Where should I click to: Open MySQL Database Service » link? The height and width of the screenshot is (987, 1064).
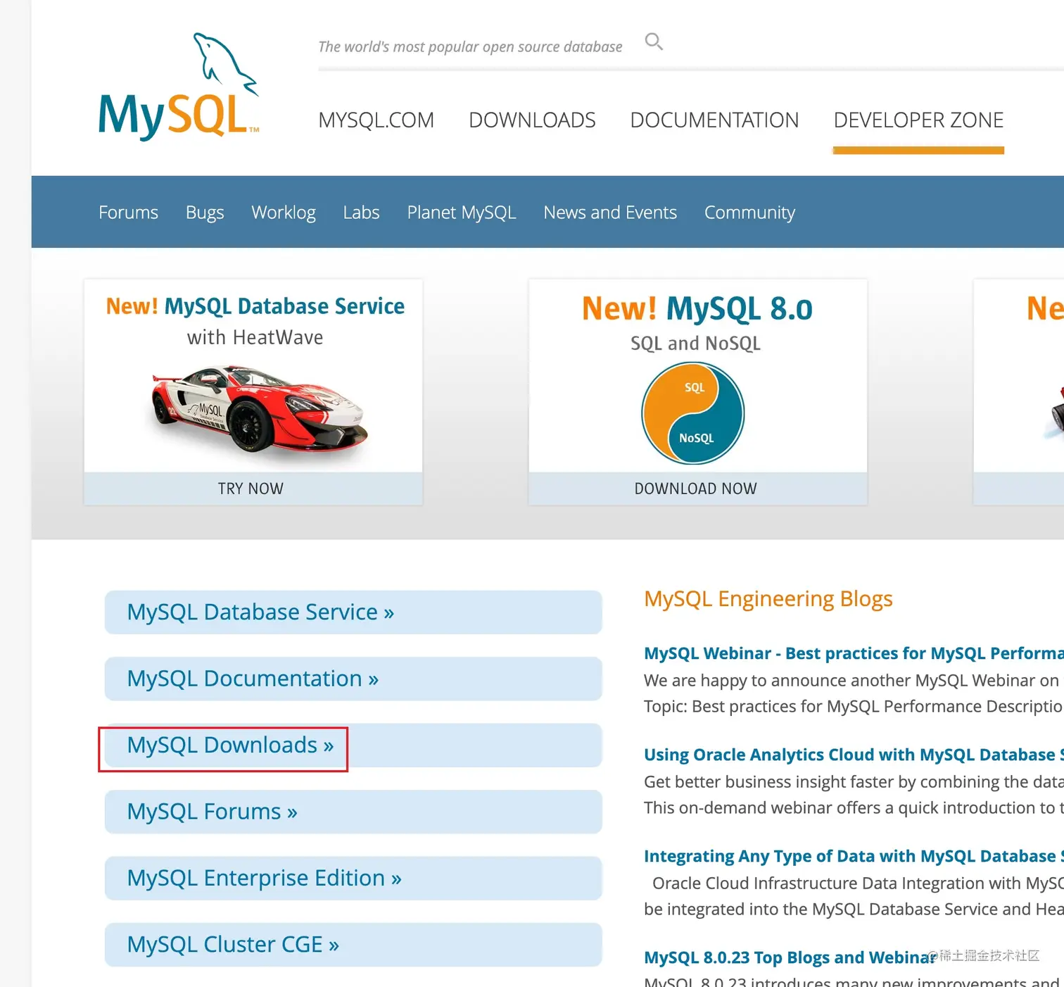tap(353, 612)
